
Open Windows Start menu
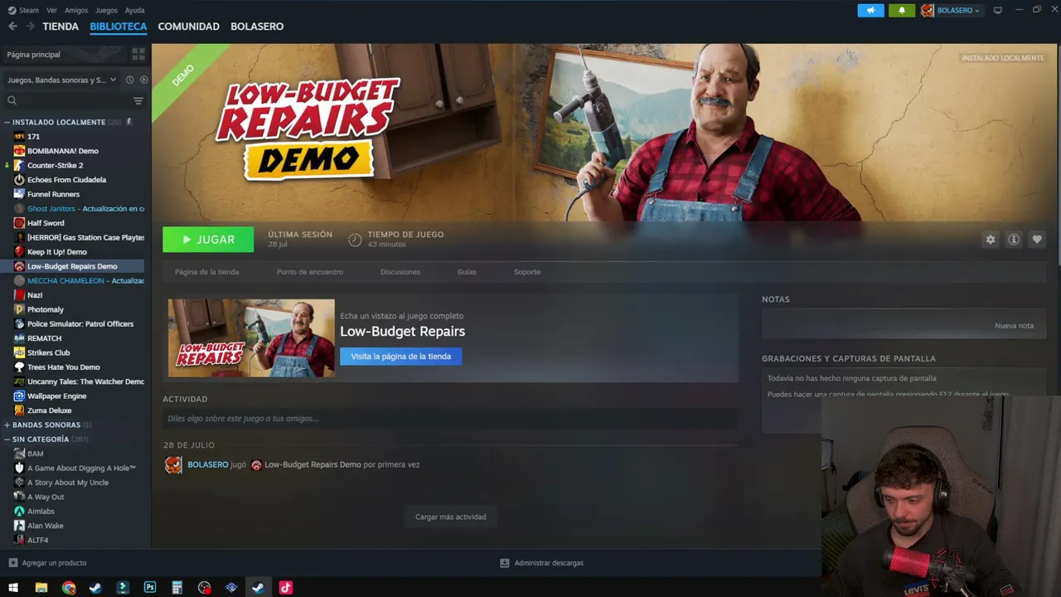click(x=13, y=588)
